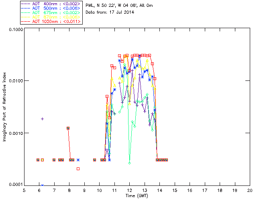
Task: Click the isolated purple plus marker near 6
Action: pyautogui.click(x=42, y=119)
